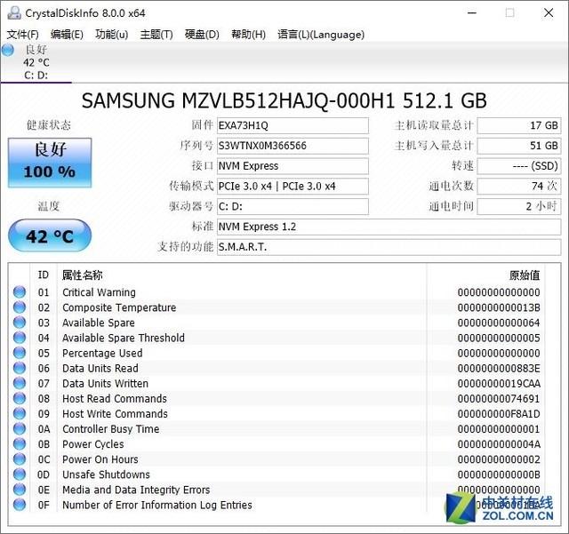Select the Percentage Used attribute name
This screenshot has height=534, width=569.
pyautogui.click(x=102, y=354)
